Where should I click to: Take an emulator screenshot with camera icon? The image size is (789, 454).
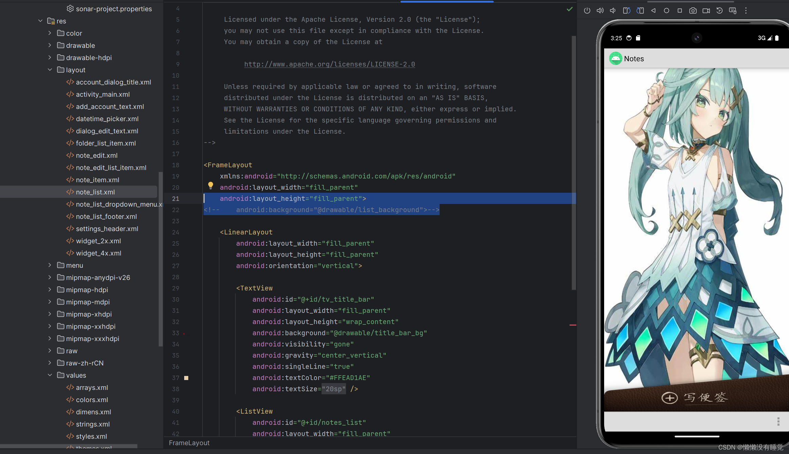(x=693, y=11)
